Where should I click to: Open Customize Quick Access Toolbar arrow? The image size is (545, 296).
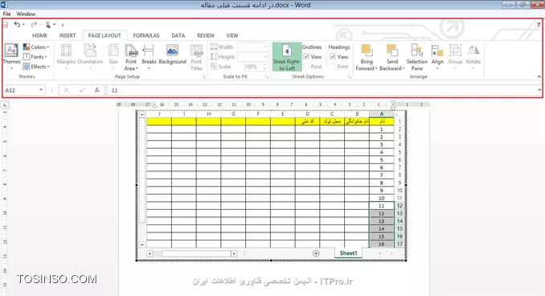(x=63, y=25)
